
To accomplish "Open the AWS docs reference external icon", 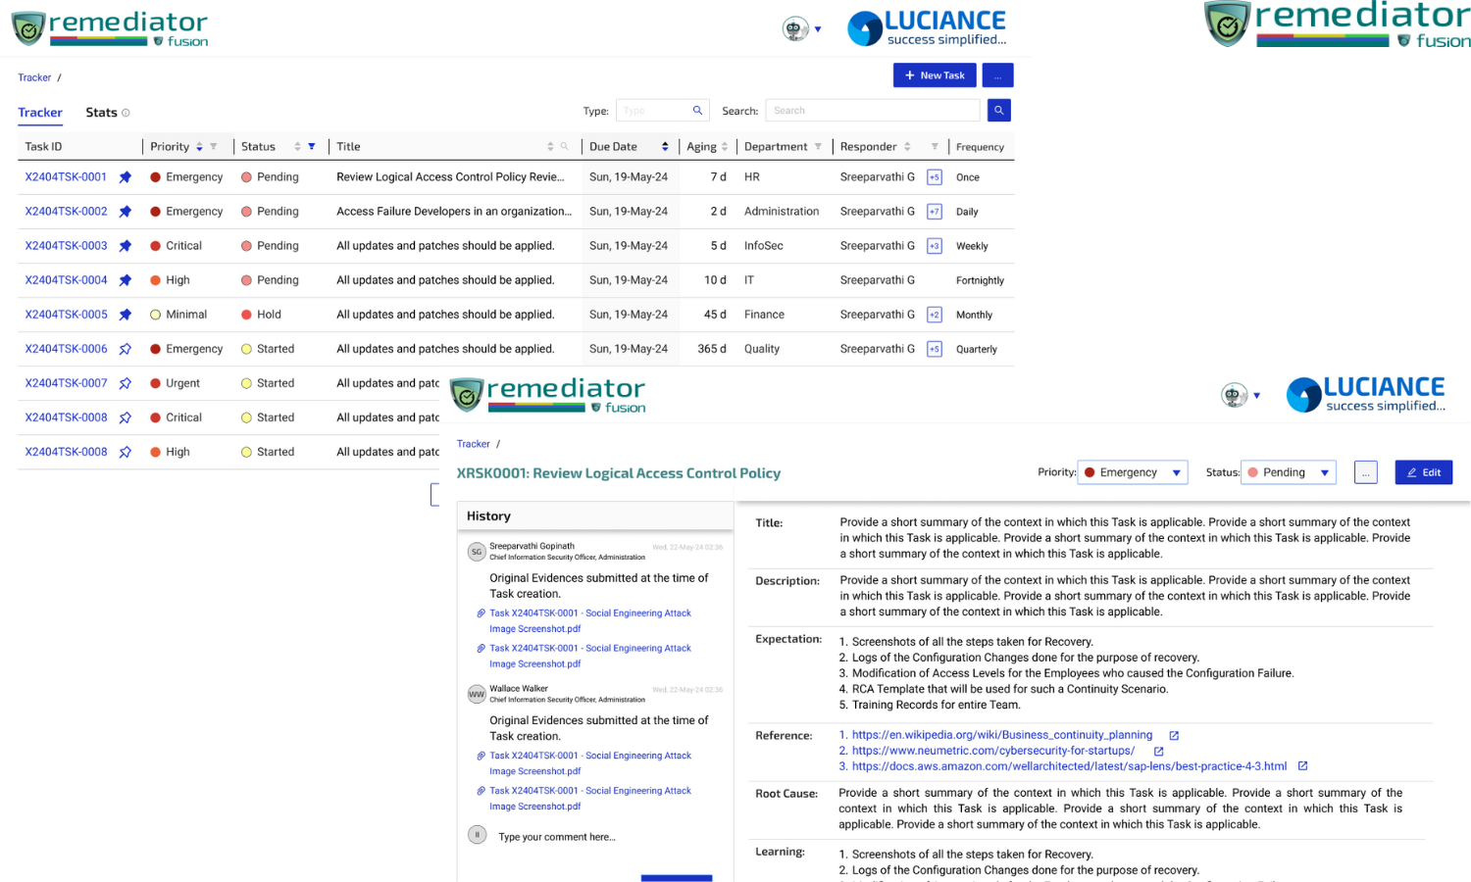I will (1302, 766).
